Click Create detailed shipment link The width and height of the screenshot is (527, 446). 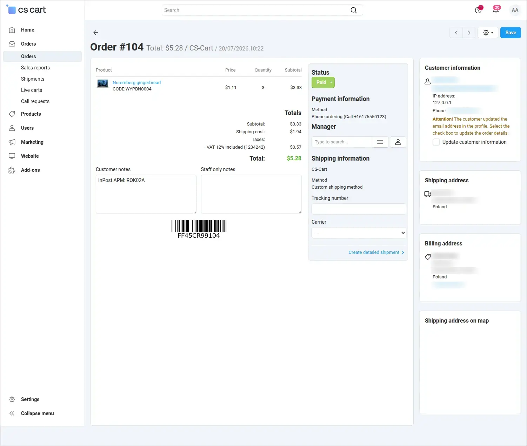click(x=376, y=252)
